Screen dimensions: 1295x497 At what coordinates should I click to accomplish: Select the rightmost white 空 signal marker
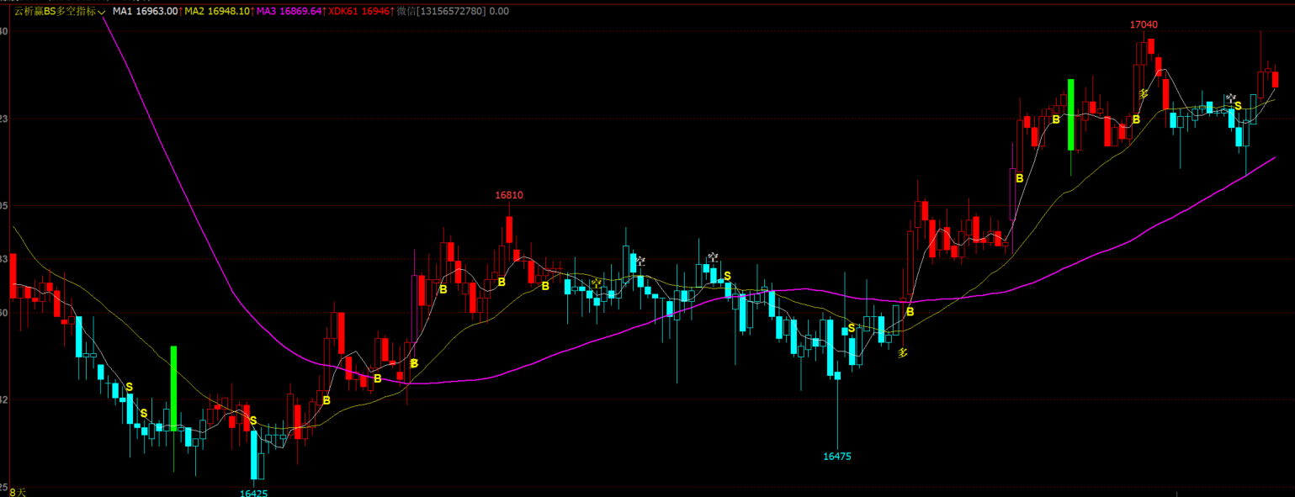point(1231,98)
